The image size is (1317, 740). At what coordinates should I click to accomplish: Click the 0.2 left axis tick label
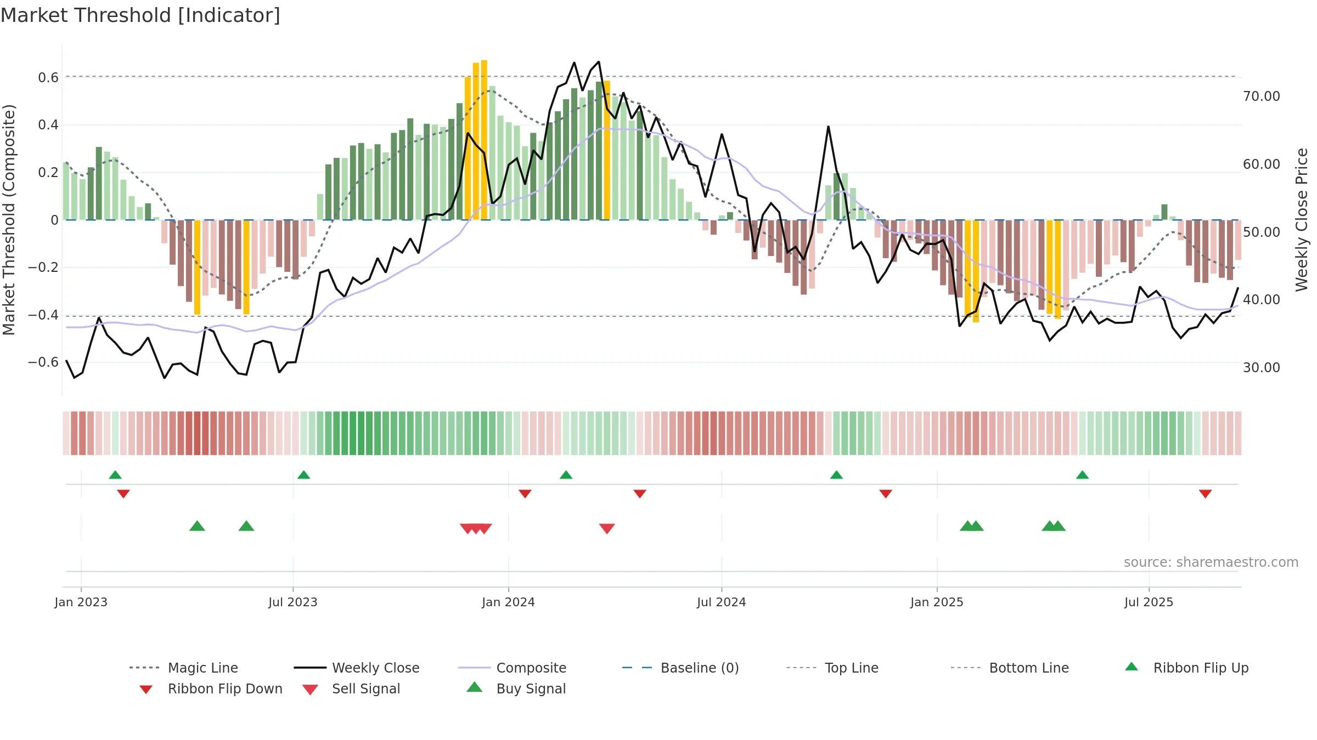pyautogui.click(x=48, y=173)
